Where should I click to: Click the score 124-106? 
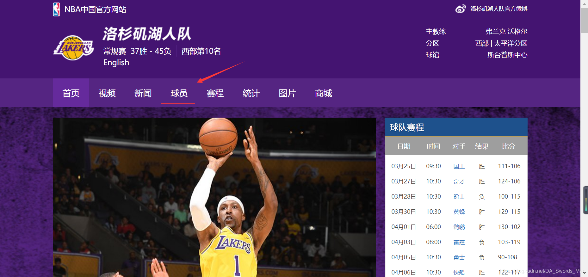coord(509,182)
